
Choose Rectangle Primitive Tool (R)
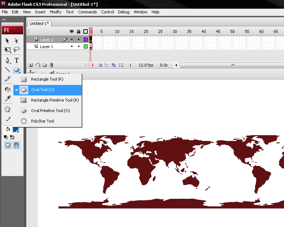tap(48, 100)
